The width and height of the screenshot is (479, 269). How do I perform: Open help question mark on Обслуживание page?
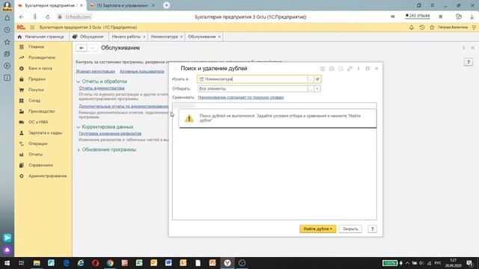click(x=469, y=62)
